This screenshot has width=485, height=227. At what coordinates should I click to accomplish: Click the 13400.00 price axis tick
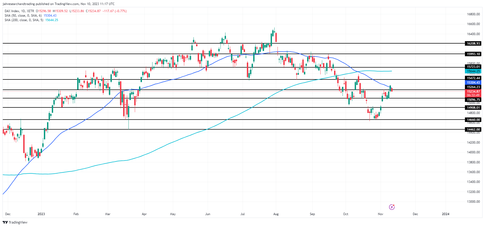tap(473, 182)
